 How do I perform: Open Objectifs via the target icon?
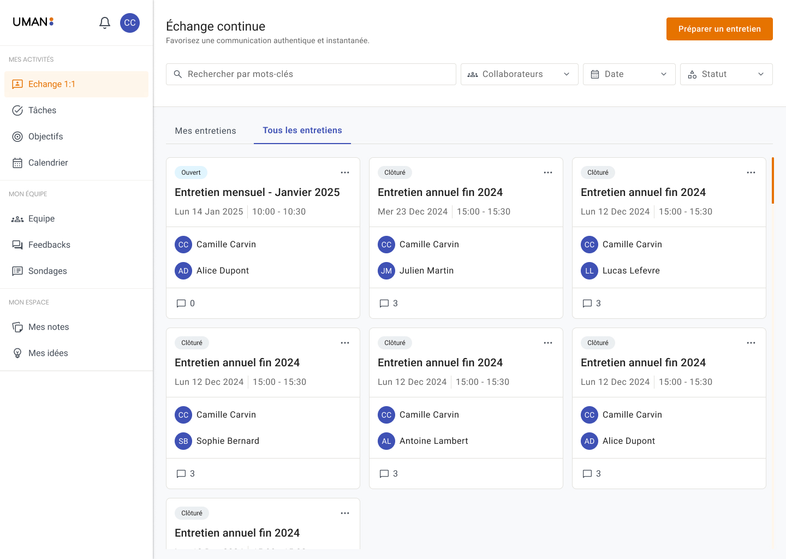pyautogui.click(x=17, y=136)
